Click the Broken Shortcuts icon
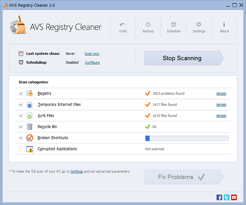246x205 pixels. tap(30, 138)
